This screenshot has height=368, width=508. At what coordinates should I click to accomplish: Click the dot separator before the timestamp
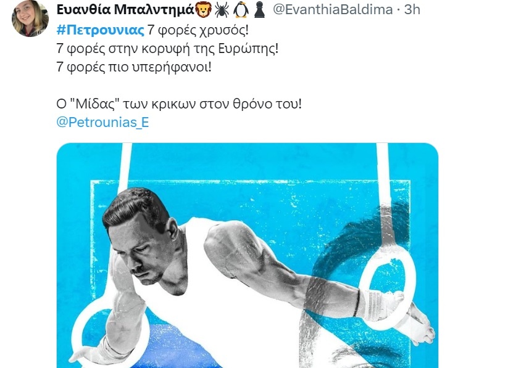[398, 10]
